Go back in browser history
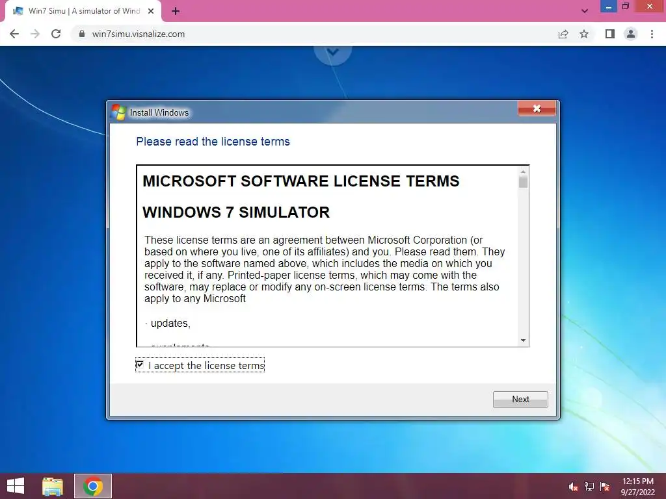Screen dimensions: 666x499 coord(14,34)
